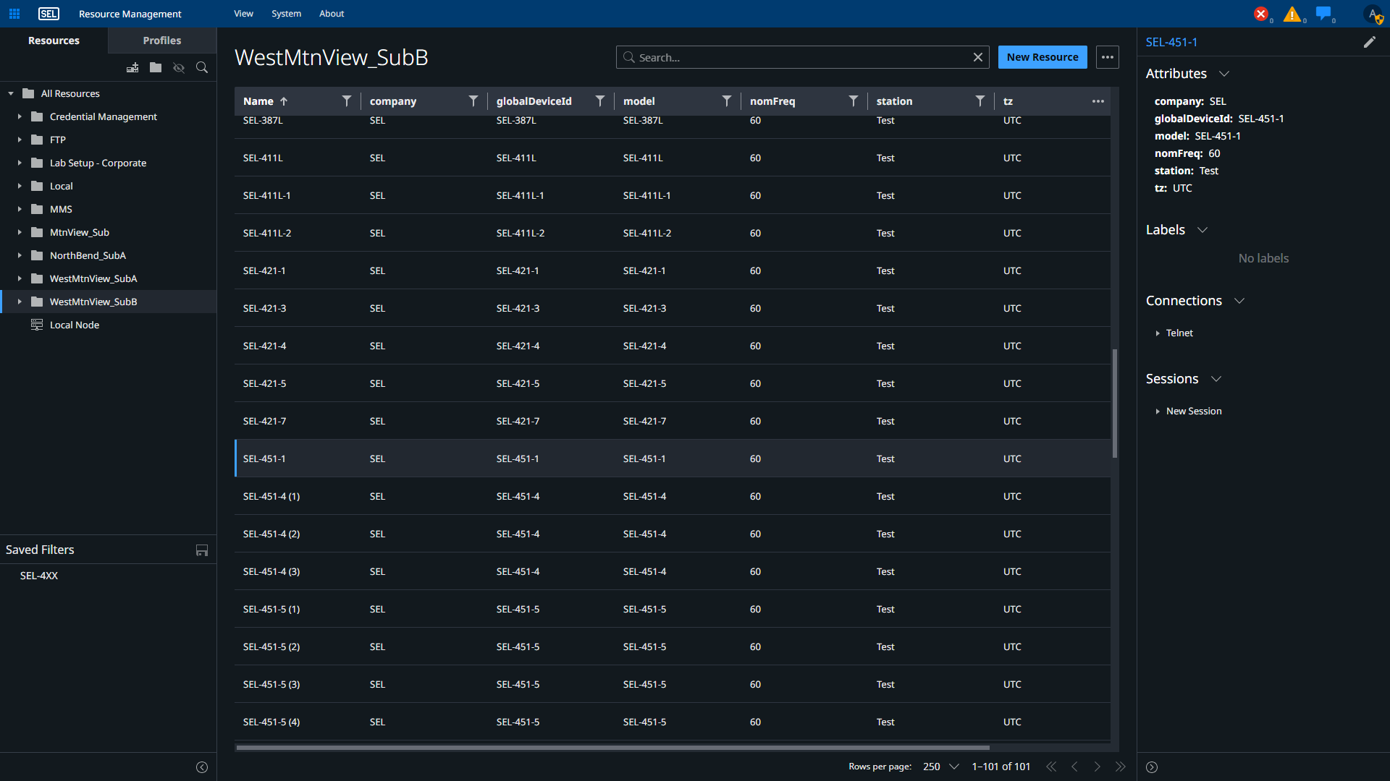The width and height of the screenshot is (1390, 781).
Task: Filter the company column
Action: click(x=473, y=101)
